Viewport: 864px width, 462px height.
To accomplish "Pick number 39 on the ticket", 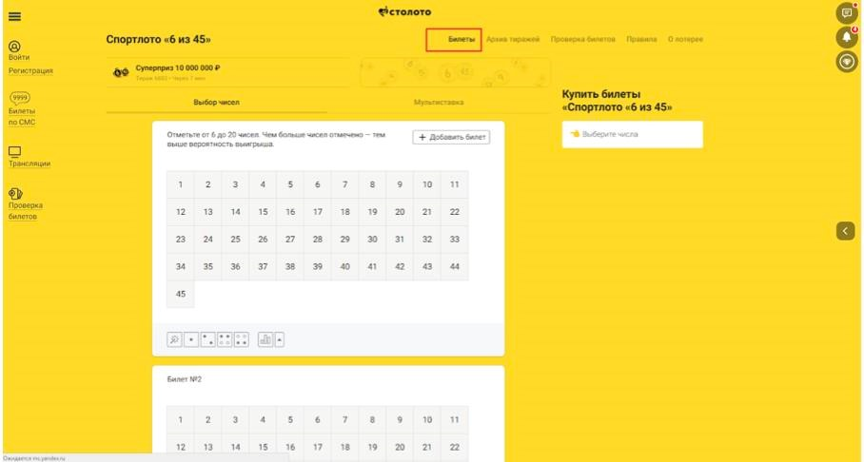I will [x=318, y=266].
